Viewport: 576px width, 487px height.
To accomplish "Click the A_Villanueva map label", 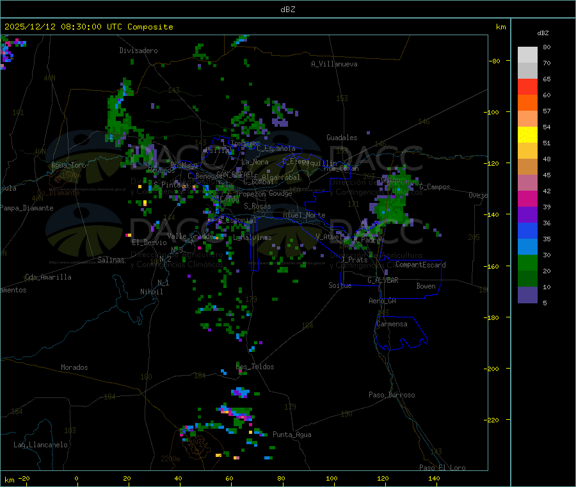I will (x=334, y=64).
